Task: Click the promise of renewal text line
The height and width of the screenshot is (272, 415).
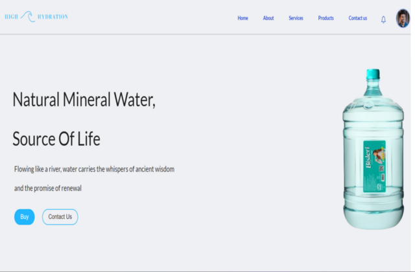Action: 47,188
